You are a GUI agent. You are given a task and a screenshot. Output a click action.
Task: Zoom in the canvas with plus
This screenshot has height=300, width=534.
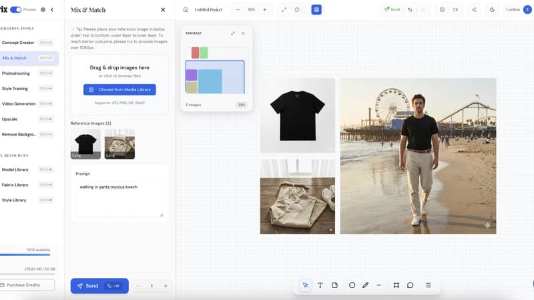[x=264, y=9]
